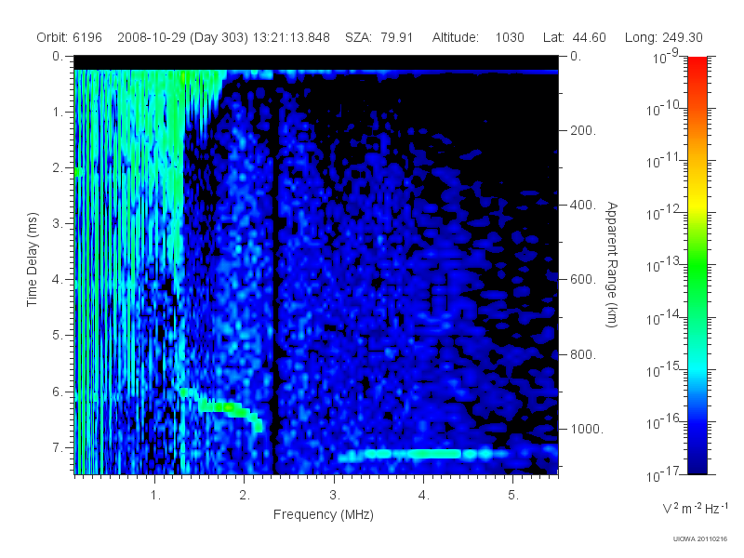The width and height of the screenshot is (744, 558).
Task: Click the Orbit: 6196 header text
Action: pos(69,37)
